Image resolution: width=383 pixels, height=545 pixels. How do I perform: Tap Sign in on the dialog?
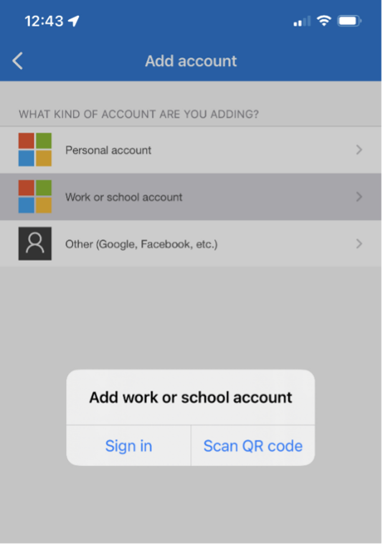point(128,446)
